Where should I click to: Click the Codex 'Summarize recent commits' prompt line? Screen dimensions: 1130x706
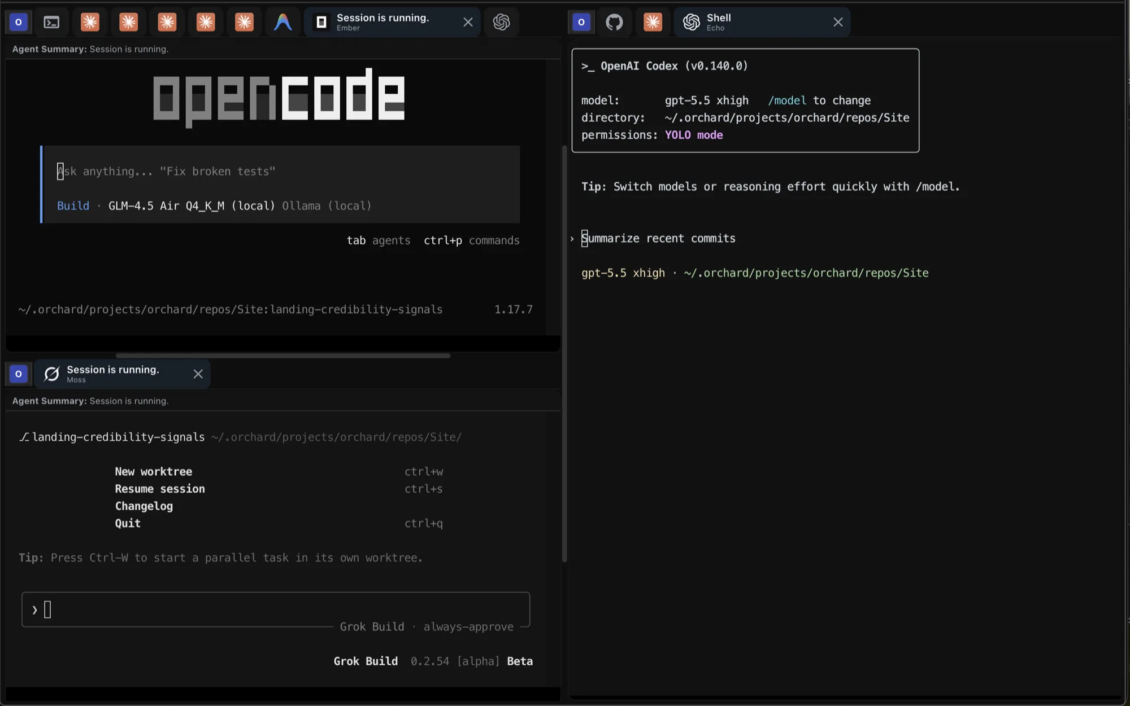coord(658,238)
